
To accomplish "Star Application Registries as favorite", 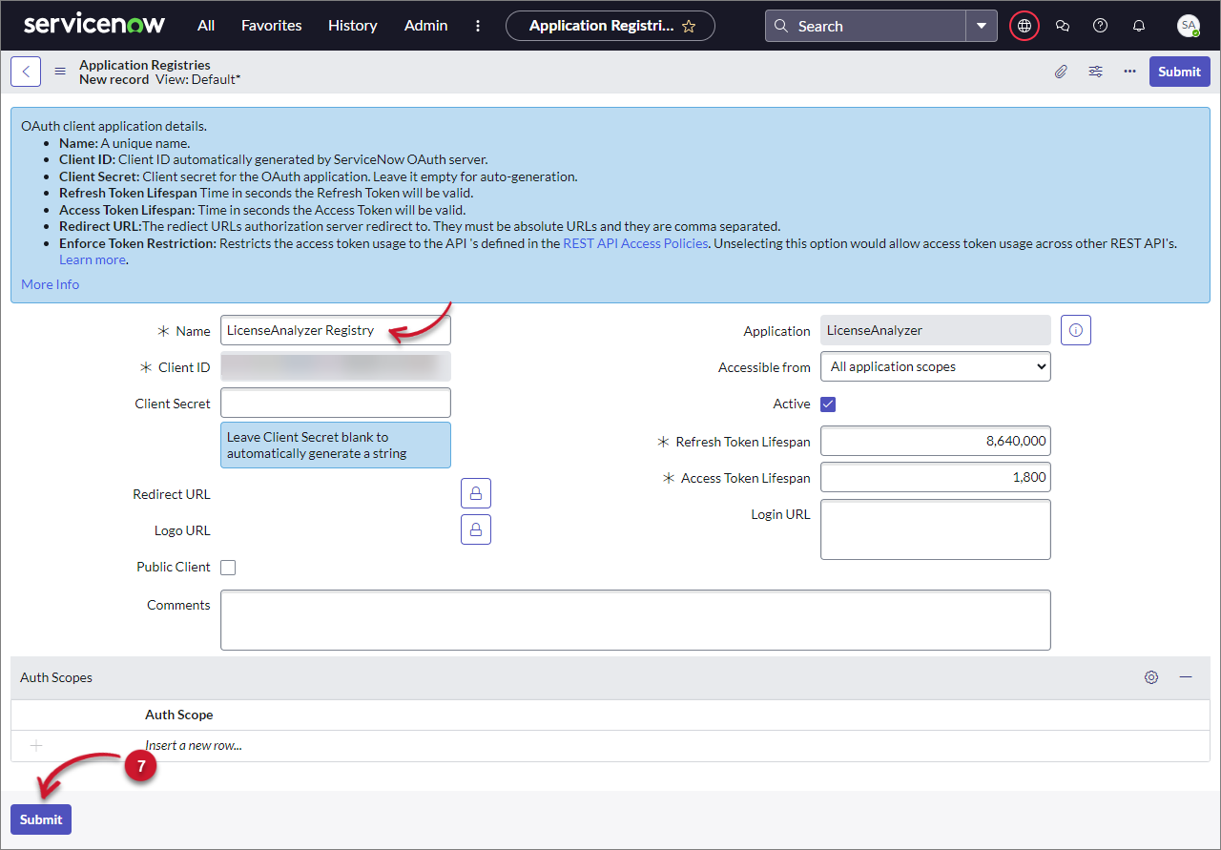I will pos(689,26).
